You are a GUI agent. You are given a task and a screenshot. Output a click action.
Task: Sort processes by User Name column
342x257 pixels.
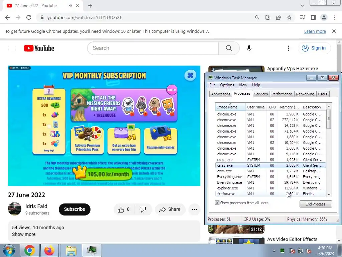256,107
